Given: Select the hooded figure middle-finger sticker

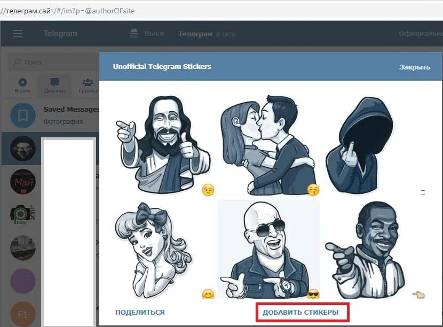Looking at the screenshot, I should point(359,144).
